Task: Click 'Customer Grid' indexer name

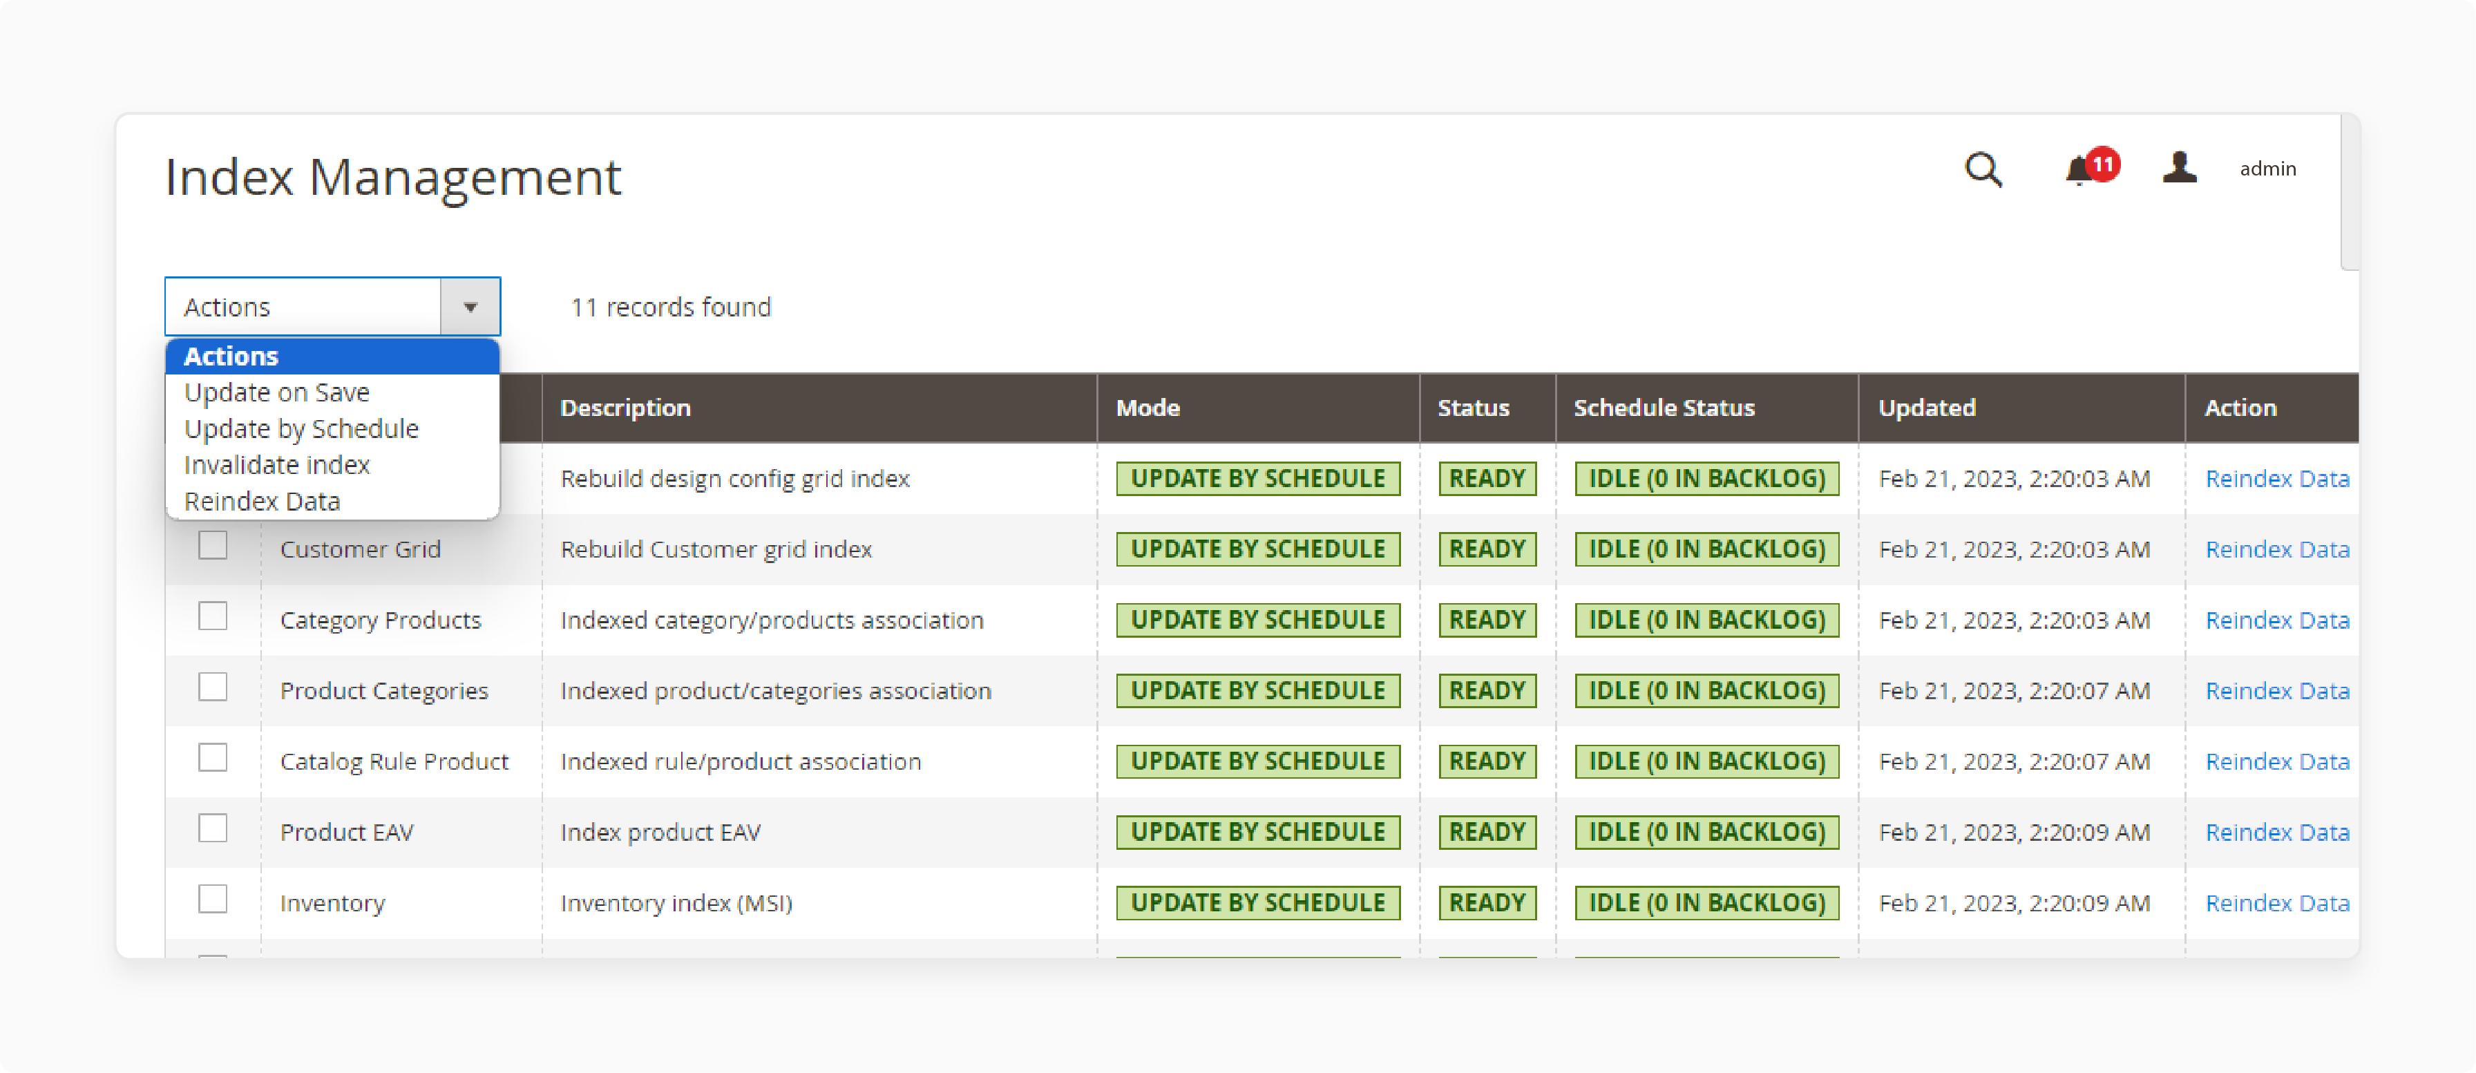Action: [361, 550]
